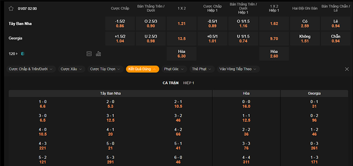
Task: Expand Cược Chấp & Trên/Dưới dropdown
Action: point(31,69)
